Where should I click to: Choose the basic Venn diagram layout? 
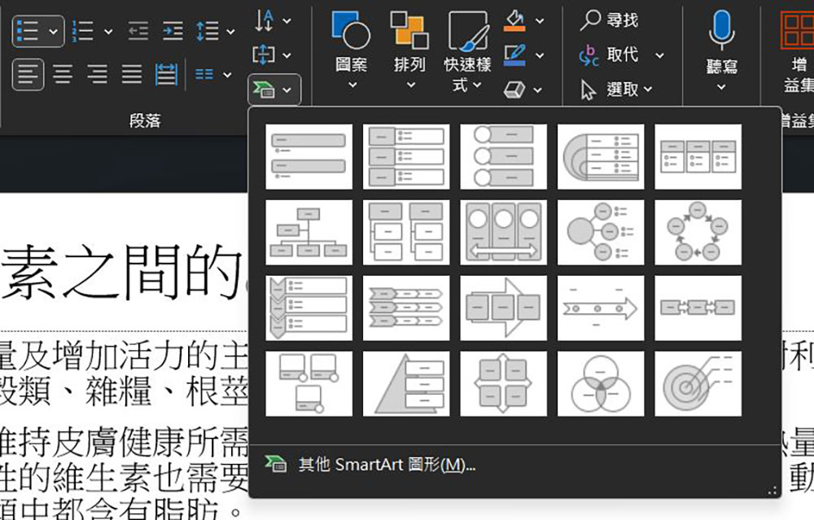[x=600, y=383]
